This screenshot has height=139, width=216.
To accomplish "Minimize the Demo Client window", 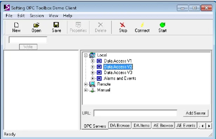I will coord(182,8).
